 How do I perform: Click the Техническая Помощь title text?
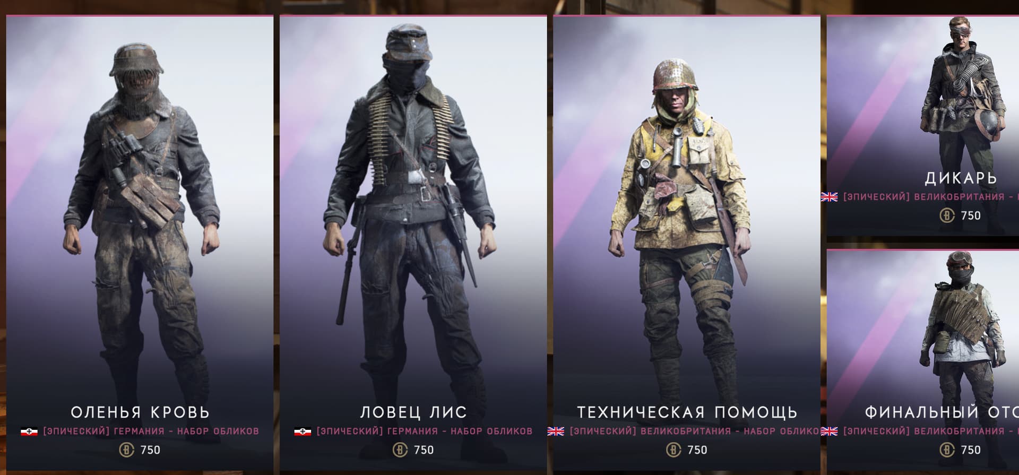[x=687, y=412]
